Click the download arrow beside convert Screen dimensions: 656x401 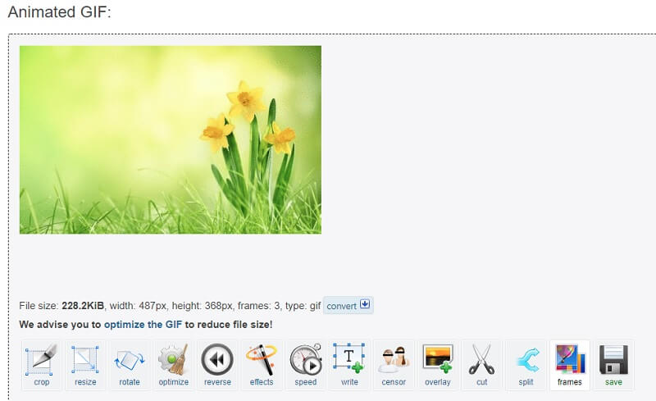coord(366,305)
